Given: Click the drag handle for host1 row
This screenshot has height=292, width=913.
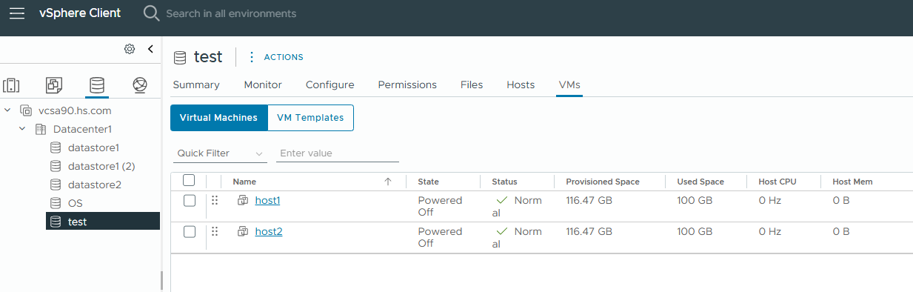Looking at the screenshot, I should click(215, 200).
